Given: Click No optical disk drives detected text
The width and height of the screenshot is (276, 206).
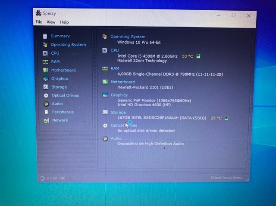Looking at the screenshot, I should 146,131.
